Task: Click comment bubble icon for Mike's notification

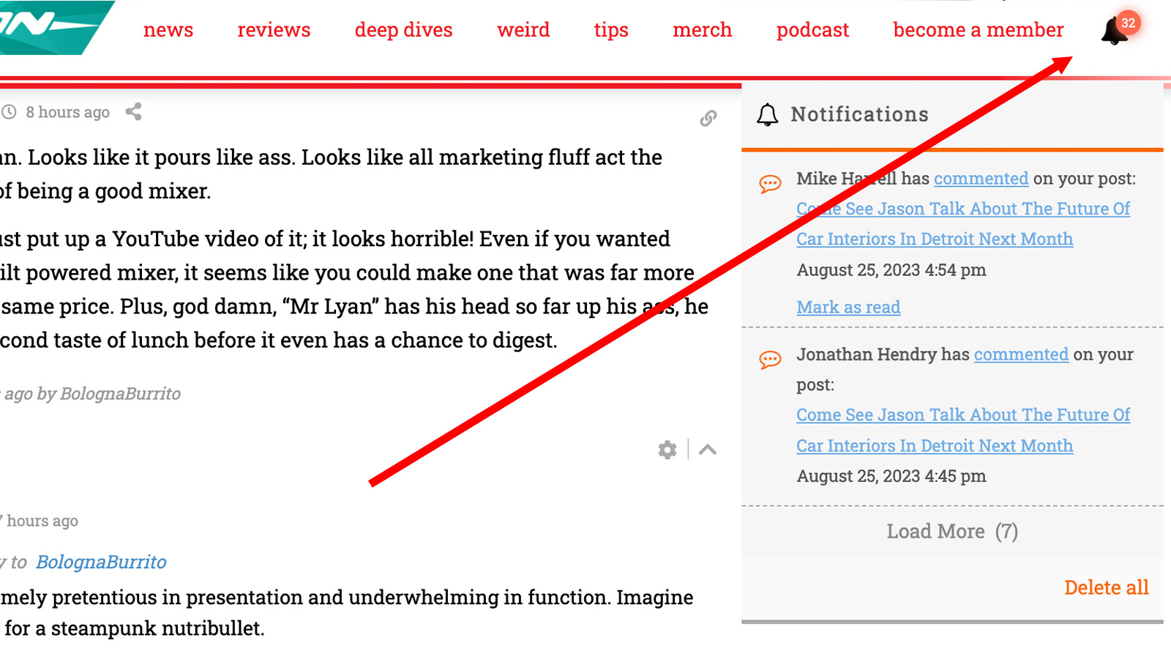Action: [x=770, y=183]
